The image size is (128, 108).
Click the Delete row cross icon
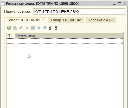point(27,28)
